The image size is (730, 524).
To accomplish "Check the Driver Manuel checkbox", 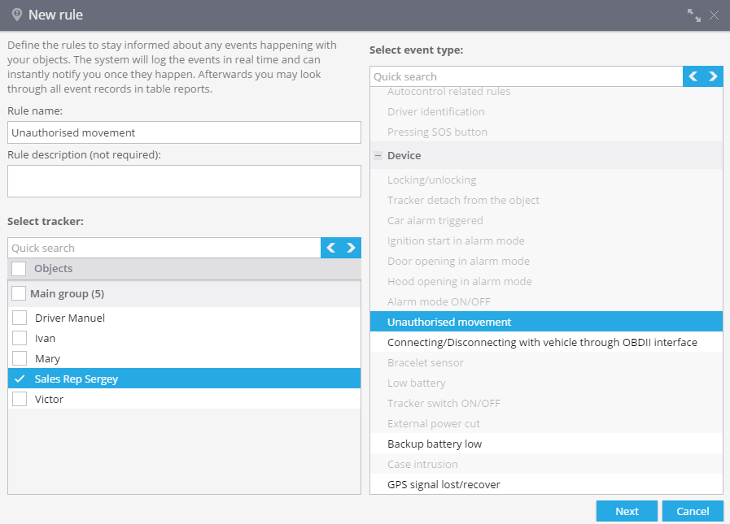I will [x=20, y=318].
